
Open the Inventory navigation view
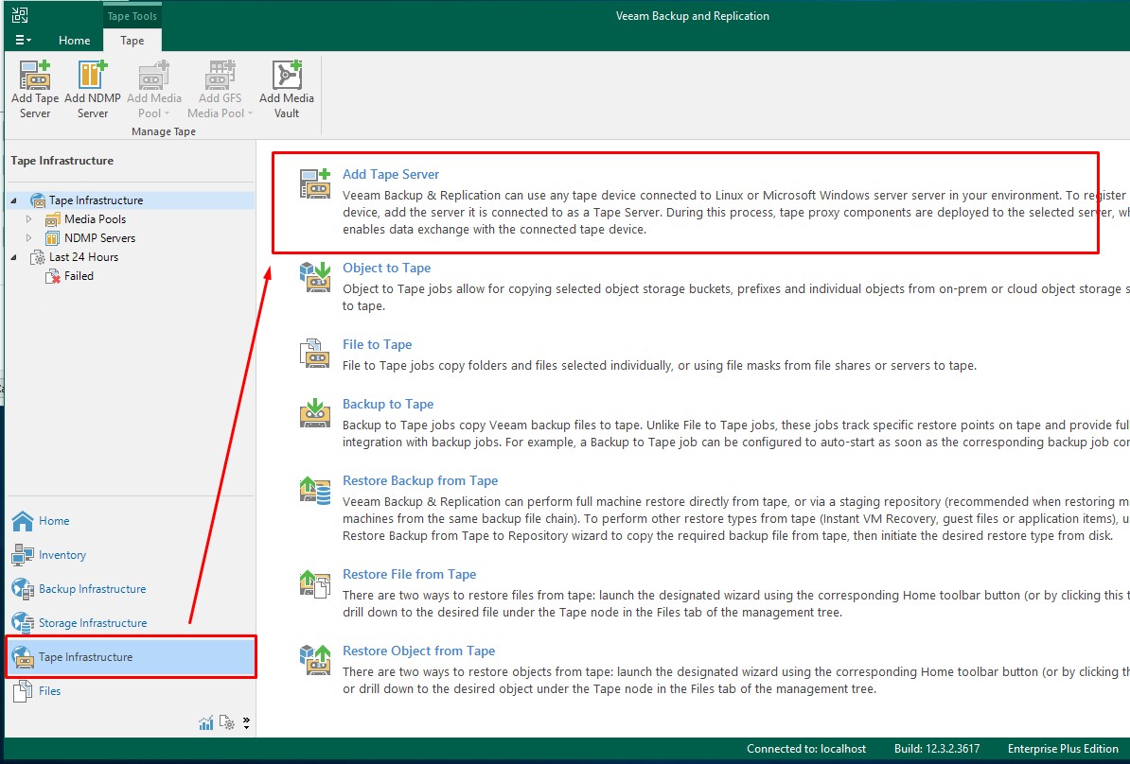(x=62, y=555)
